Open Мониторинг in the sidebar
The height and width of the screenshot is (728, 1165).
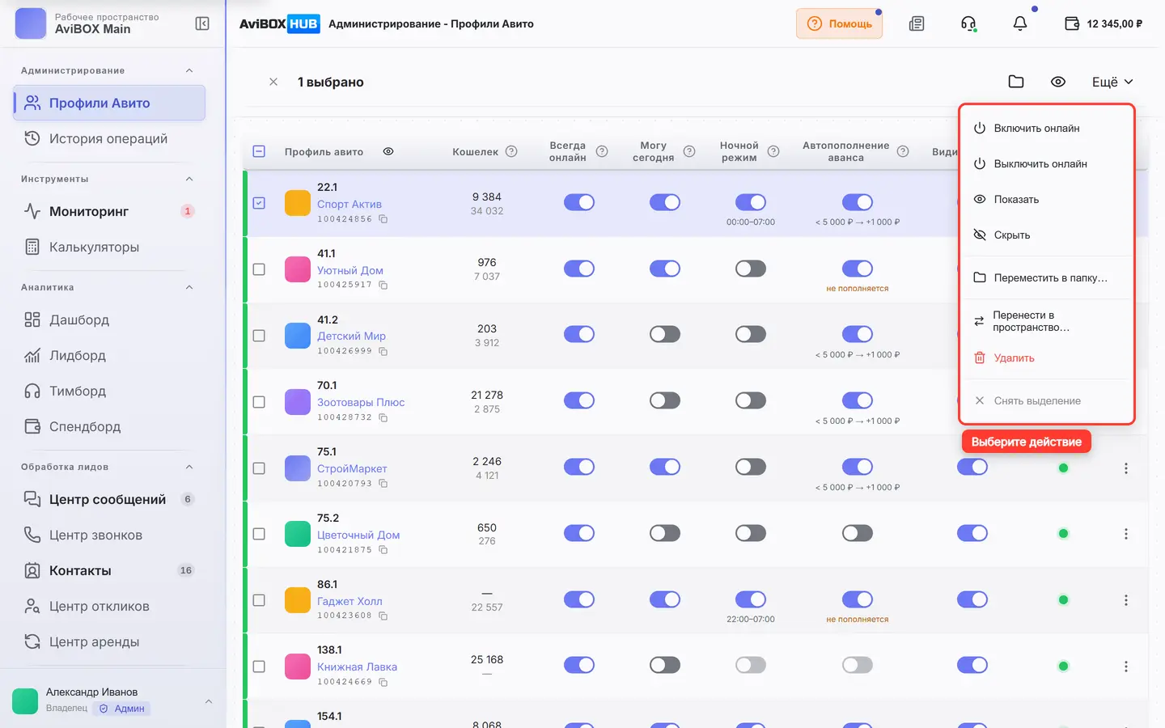click(x=109, y=211)
